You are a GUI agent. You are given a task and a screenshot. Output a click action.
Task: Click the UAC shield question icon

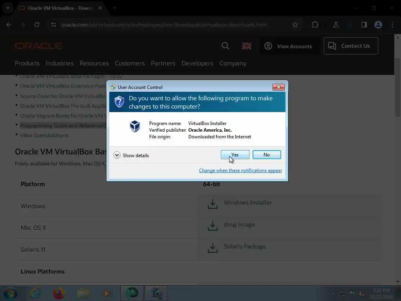pyautogui.click(x=119, y=102)
